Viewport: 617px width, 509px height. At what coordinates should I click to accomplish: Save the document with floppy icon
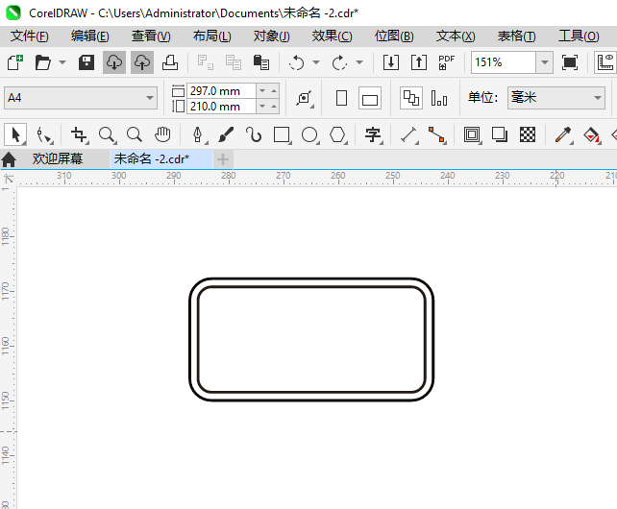(x=86, y=62)
